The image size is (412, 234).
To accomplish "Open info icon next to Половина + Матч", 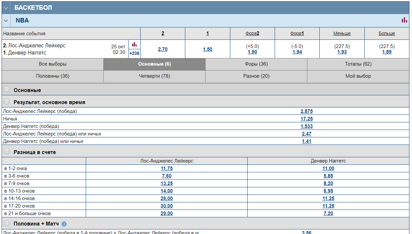I will 64,224.
